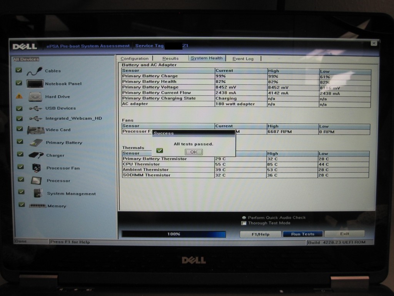The image size is (394, 296).
Task: Click CPU Thermistor sensor row
Action: click(x=245, y=164)
